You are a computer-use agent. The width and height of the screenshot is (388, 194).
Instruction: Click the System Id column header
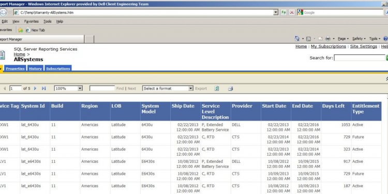35,111
